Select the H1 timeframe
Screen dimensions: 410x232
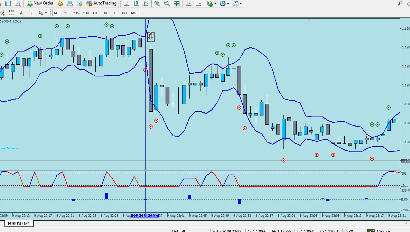95,13
